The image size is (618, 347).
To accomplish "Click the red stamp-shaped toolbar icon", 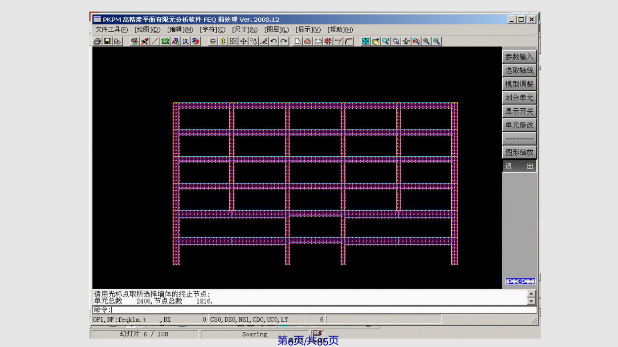I will click(x=308, y=42).
